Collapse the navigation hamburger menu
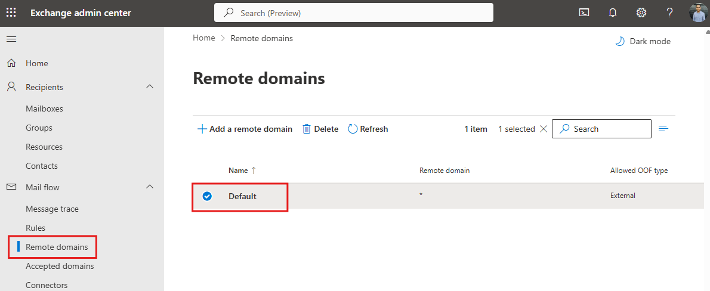This screenshot has height=291, width=710. pyautogui.click(x=11, y=39)
